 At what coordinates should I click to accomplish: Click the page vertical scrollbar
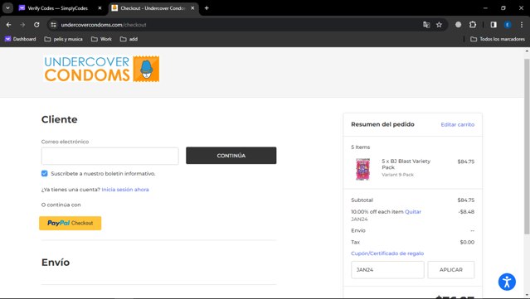pyautogui.click(x=527, y=147)
